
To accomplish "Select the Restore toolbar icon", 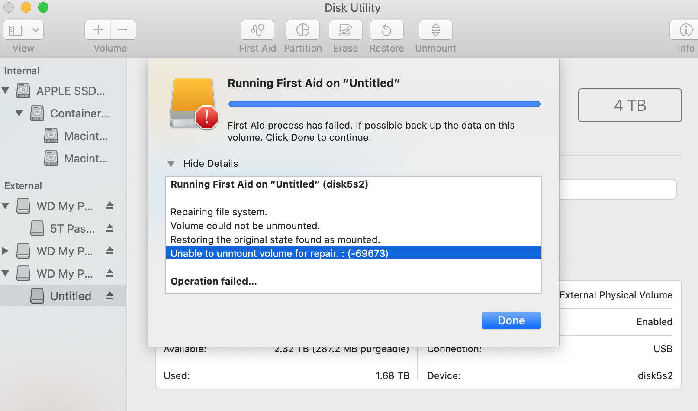I will coord(387,30).
